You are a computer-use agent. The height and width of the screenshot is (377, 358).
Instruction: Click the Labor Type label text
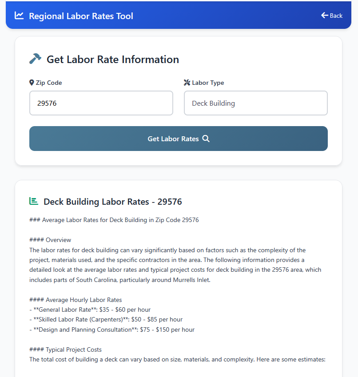pyautogui.click(x=207, y=82)
